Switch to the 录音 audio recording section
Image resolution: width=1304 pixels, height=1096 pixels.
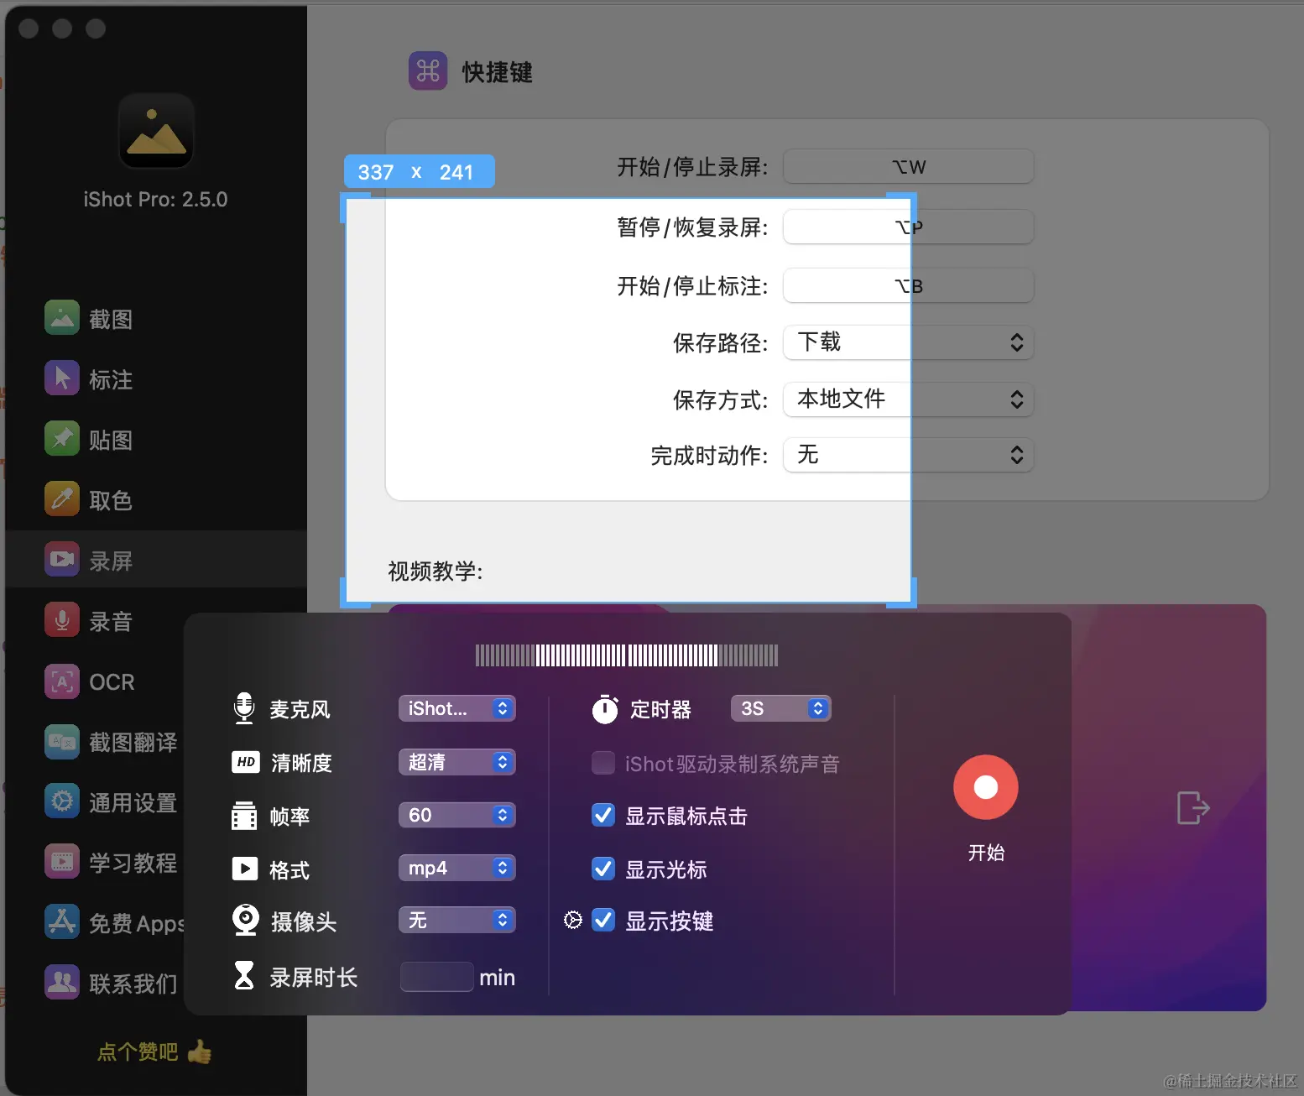tap(109, 620)
